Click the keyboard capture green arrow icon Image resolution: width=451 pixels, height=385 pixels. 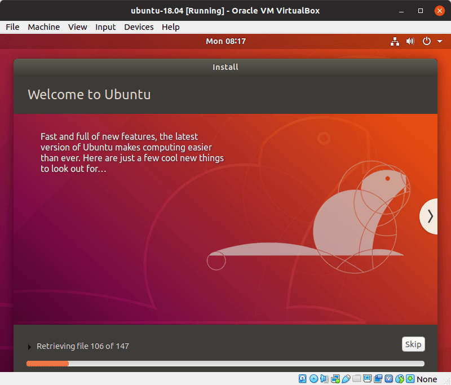tap(410, 379)
